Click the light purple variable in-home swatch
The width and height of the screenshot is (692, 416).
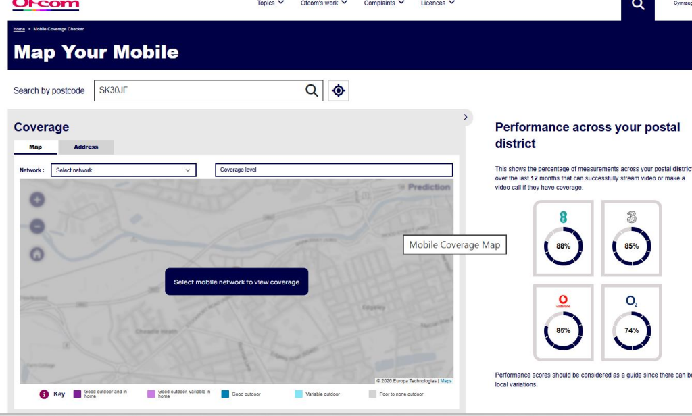point(151,394)
